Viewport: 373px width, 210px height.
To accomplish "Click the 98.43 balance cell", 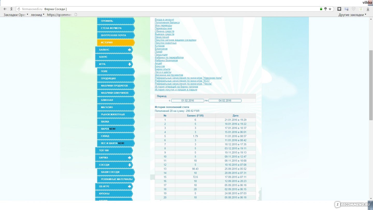I will tap(195, 169).
